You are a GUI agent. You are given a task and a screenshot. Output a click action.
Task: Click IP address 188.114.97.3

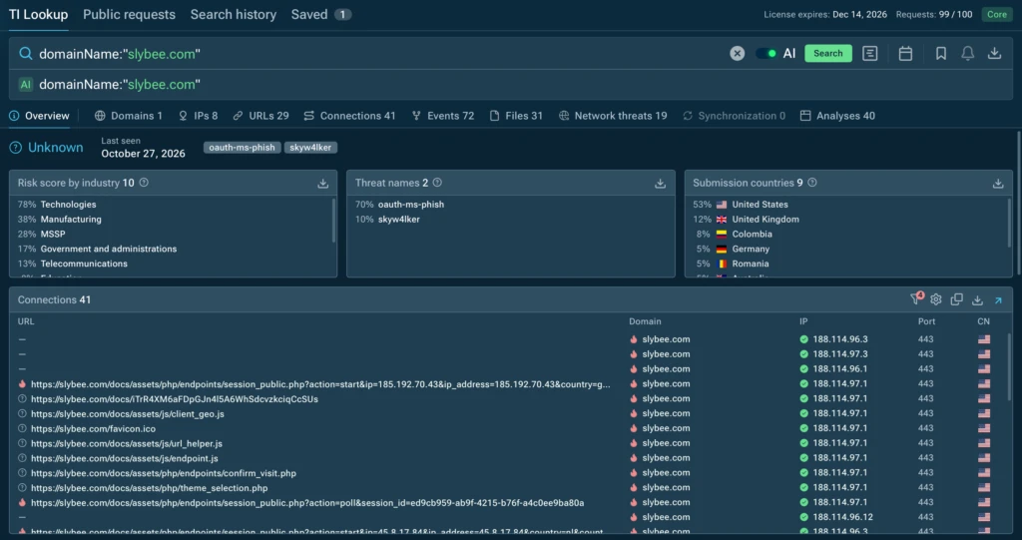pyautogui.click(x=839, y=354)
